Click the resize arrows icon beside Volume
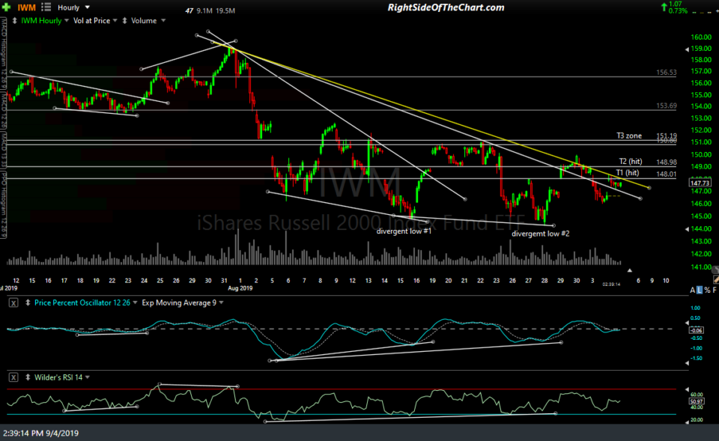This screenshot has height=441, width=719. [124, 20]
